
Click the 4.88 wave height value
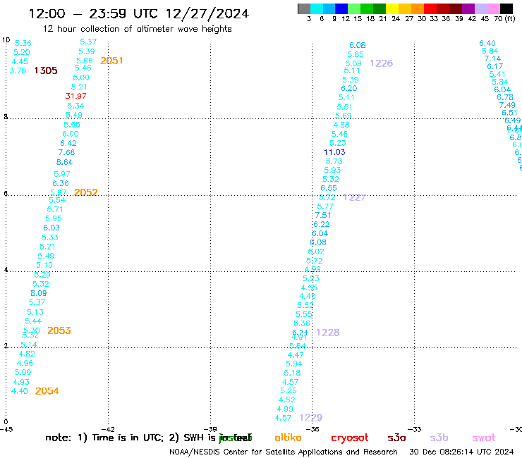coord(341,125)
